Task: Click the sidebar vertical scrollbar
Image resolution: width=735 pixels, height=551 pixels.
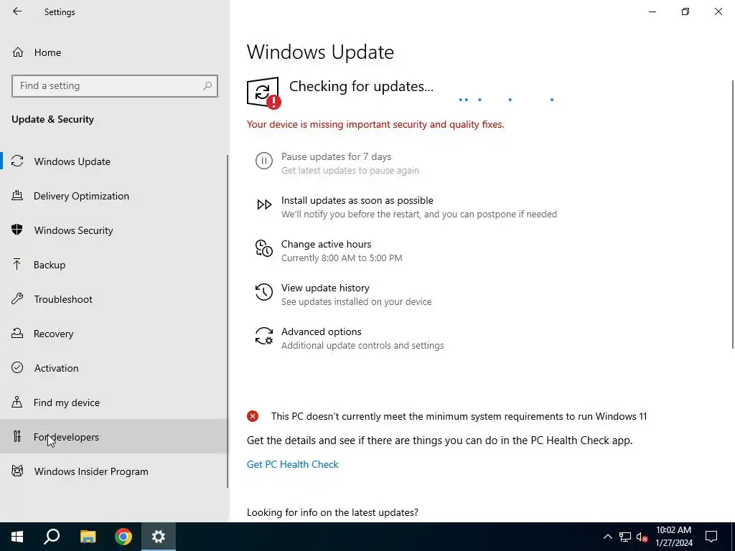Action: pyautogui.click(x=228, y=321)
